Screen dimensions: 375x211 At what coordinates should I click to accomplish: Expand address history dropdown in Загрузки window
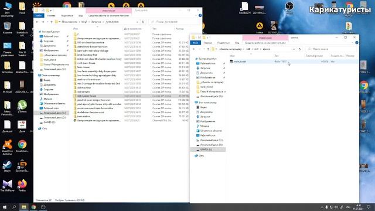tap(137, 22)
